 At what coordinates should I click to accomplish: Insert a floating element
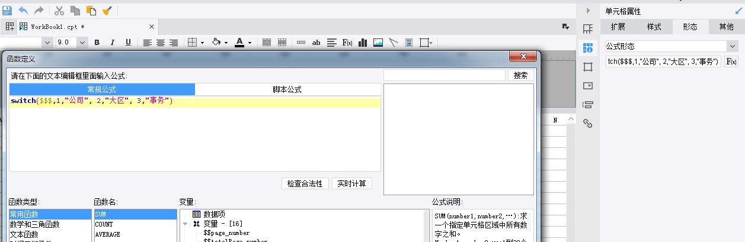(424, 43)
